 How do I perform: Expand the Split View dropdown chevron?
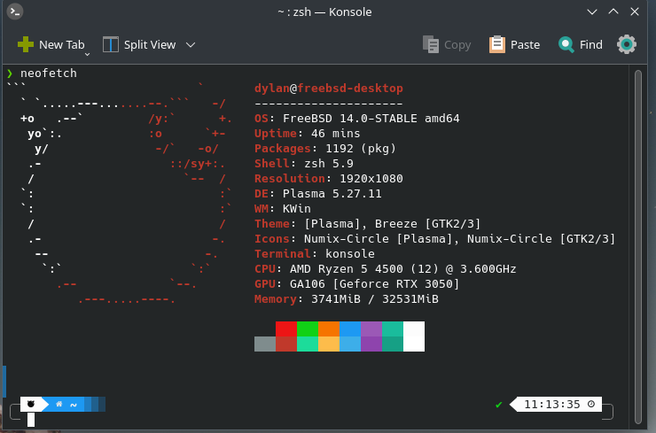[191, 44]
